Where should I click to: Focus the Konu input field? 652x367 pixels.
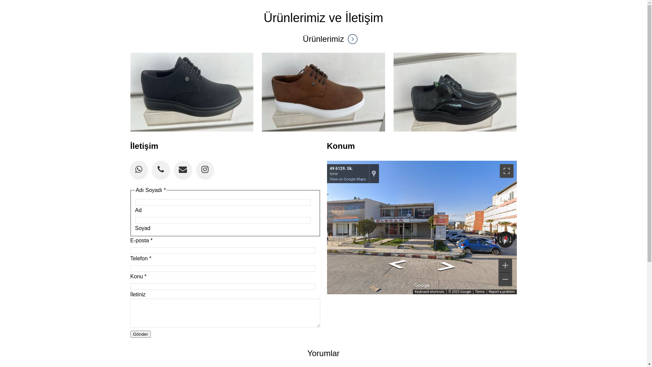(x=223, y=286)
